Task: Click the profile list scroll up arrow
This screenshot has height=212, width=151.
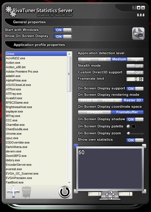Action: 69,54
